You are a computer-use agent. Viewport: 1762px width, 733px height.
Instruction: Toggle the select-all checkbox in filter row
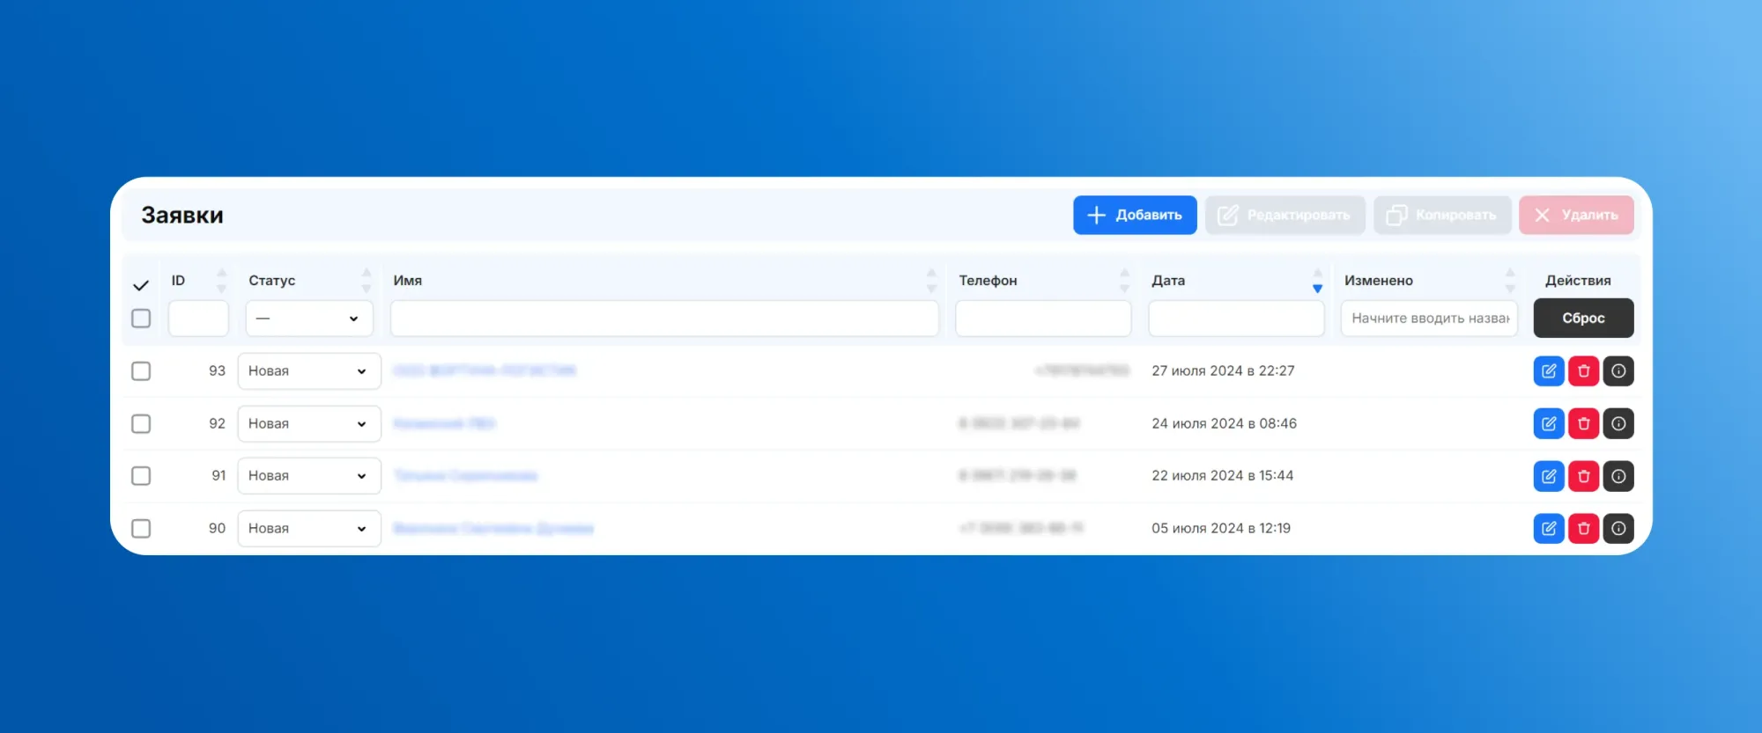point(141,318)
